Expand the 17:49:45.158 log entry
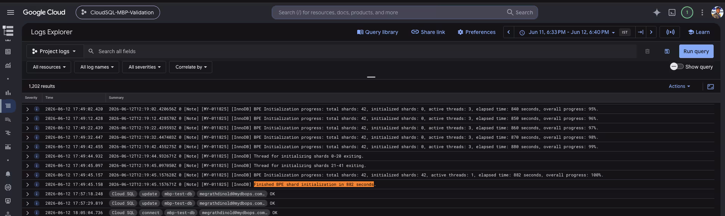Image resolution: width=725 pixels, height=216 pixels. click(27, 184)
